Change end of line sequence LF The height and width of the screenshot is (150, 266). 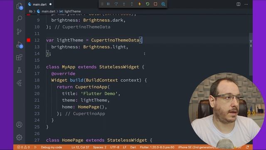click(x=125, y=147)
